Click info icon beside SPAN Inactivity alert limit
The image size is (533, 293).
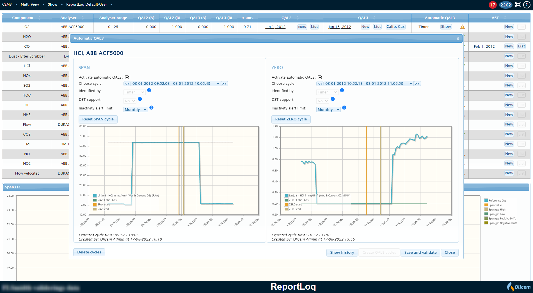click(x=151, y=108)
